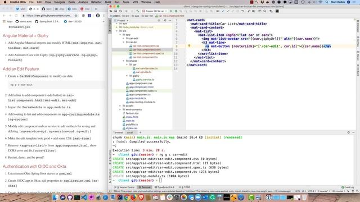Collapse the giphy folder
The image size is (360, 202).
(x=127, y=76)
